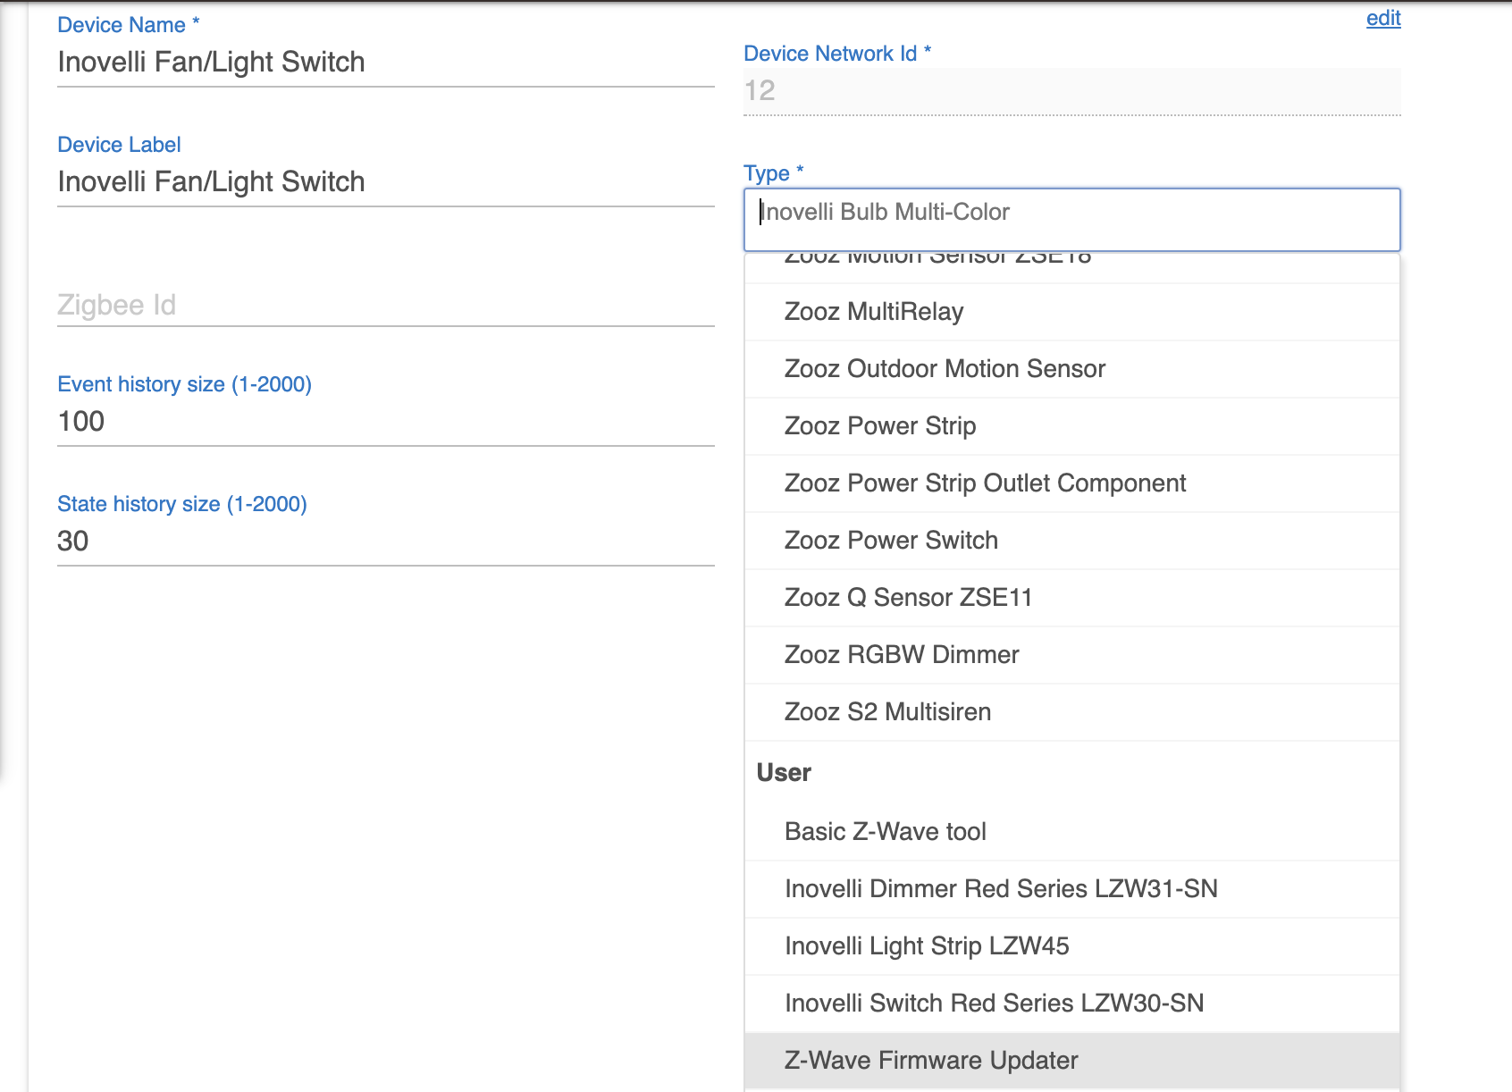Pick Zooz Power Strip Outlet Component

(985, 483)
